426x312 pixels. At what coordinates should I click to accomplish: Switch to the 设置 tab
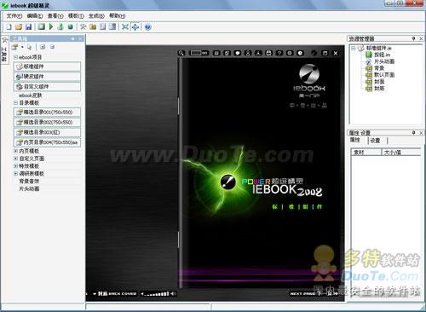click(x=375, y=141)
